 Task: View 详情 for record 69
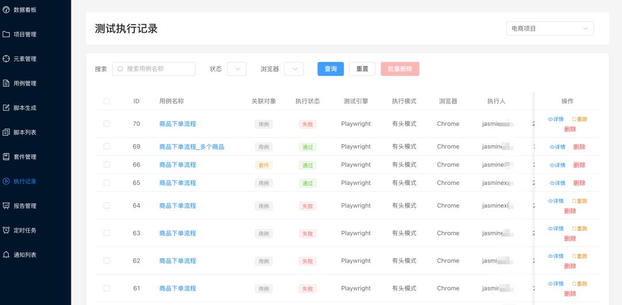pyautogui.click(x=557, y=147)
